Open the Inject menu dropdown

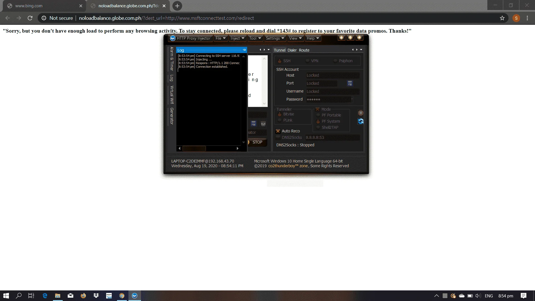pyautogui.click(x=237, y=38)
